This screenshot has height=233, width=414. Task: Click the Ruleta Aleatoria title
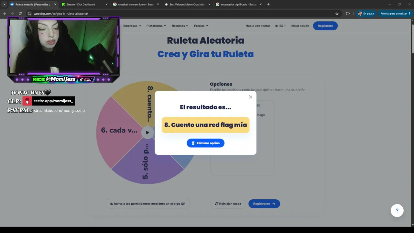205,40
